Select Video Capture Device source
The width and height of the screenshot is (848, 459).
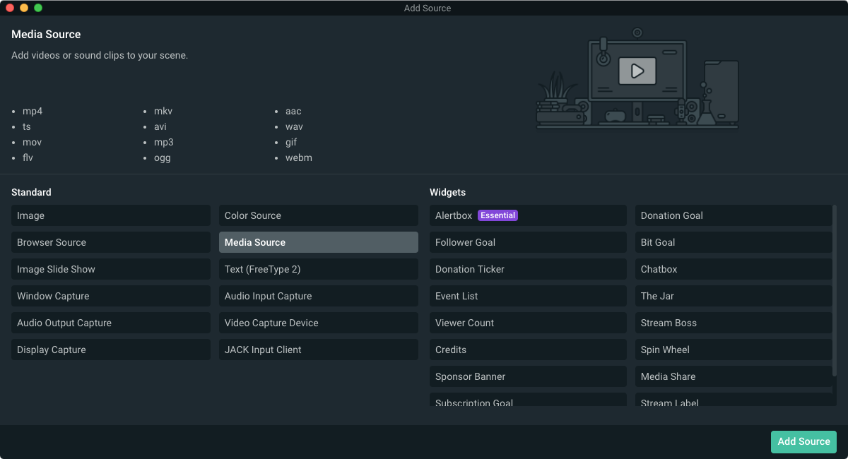(x=318, y=323)
